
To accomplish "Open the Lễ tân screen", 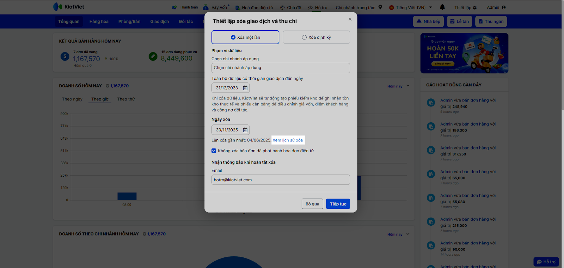I will pyautogui.click(x=460, y=22).
